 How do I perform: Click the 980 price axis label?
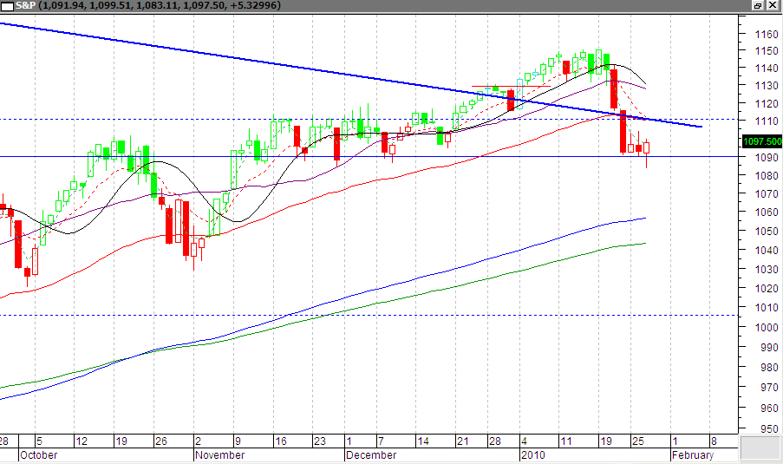click(x=769, y=368)
